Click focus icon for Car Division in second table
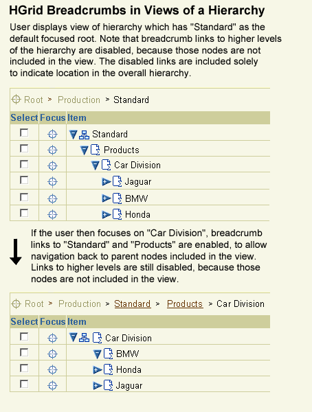Viewport: 312px width, 412px height. (52, 338)
